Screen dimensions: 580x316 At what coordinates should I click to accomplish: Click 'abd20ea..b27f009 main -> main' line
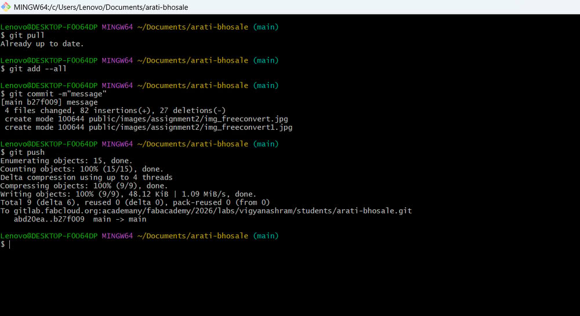pos(80,219)
